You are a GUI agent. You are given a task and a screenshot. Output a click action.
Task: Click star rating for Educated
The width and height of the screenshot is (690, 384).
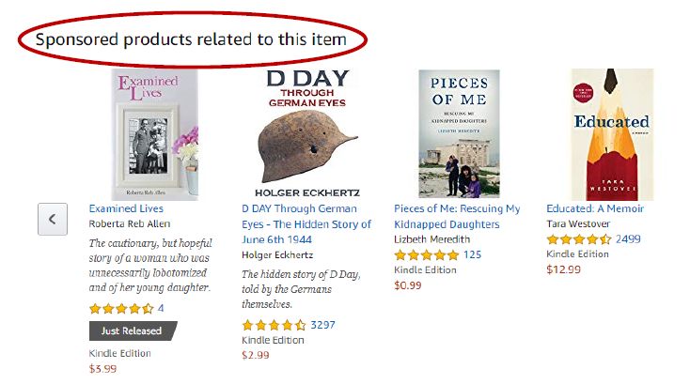[578, 239]
